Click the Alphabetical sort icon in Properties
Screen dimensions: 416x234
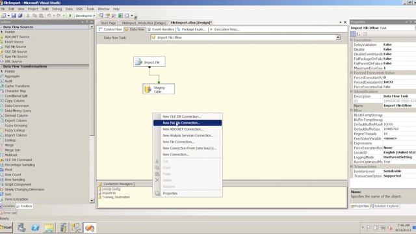click(358, 34)
